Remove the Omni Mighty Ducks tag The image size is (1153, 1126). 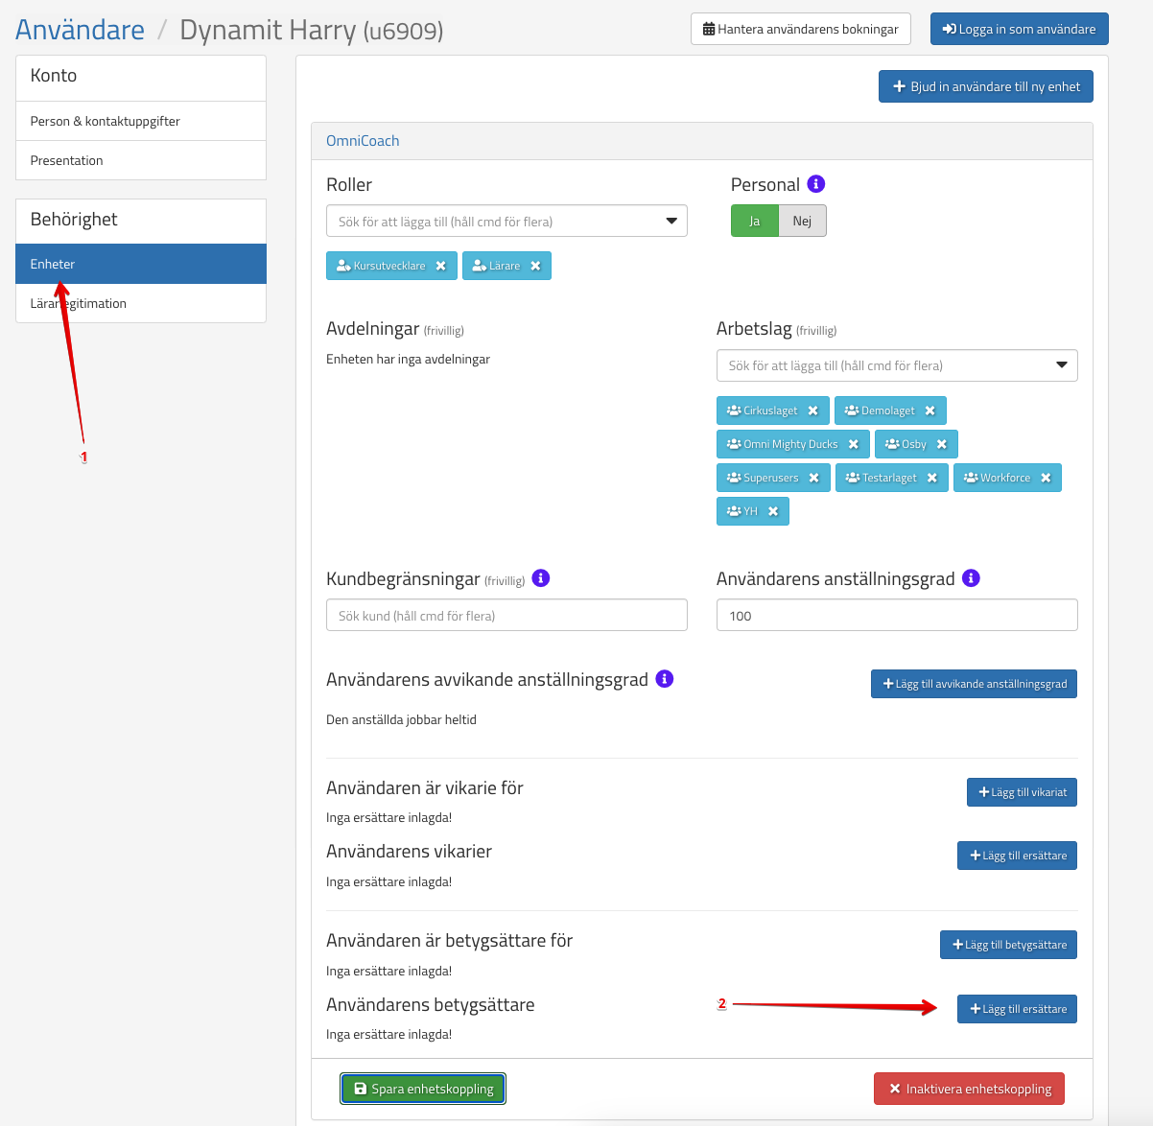tap(853, 444)
